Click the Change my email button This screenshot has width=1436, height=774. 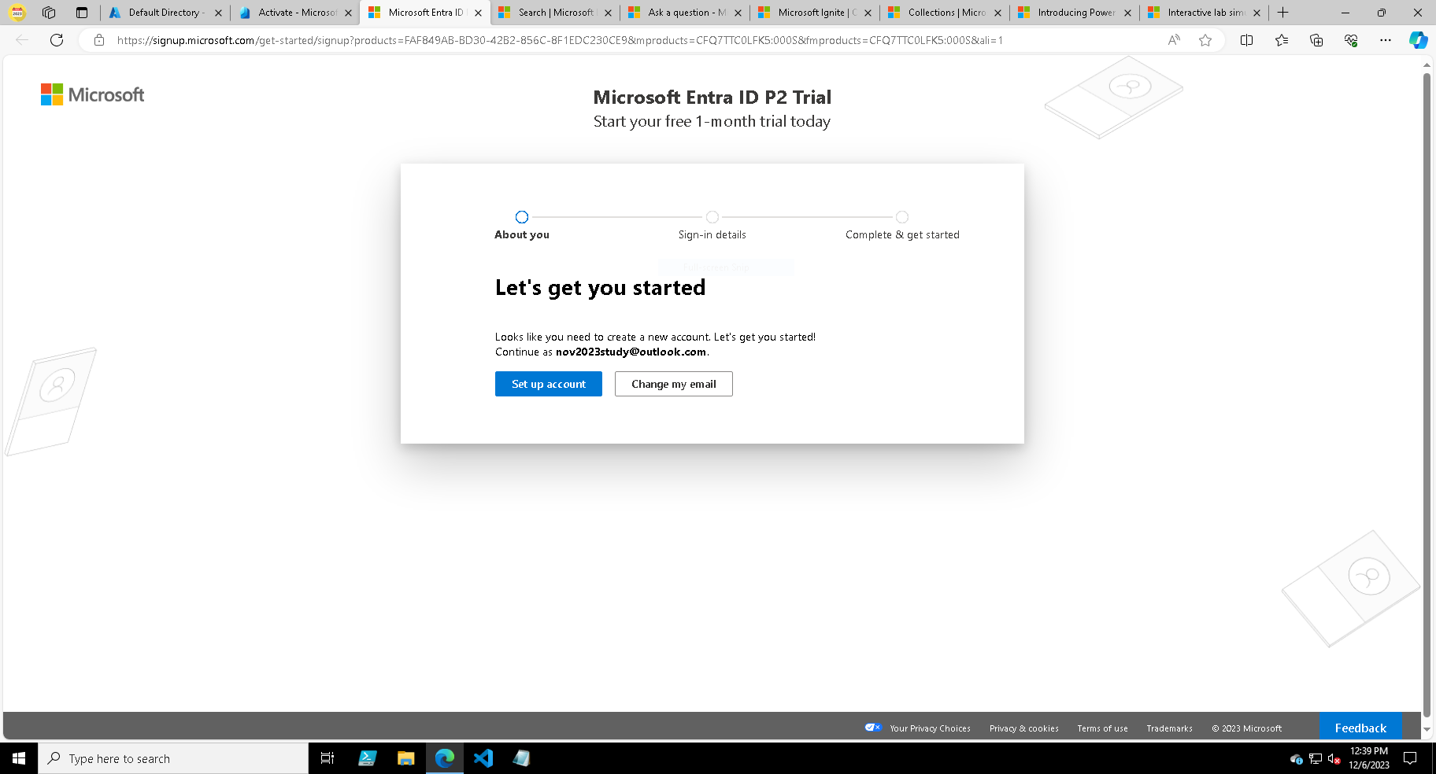coord(673,384)
